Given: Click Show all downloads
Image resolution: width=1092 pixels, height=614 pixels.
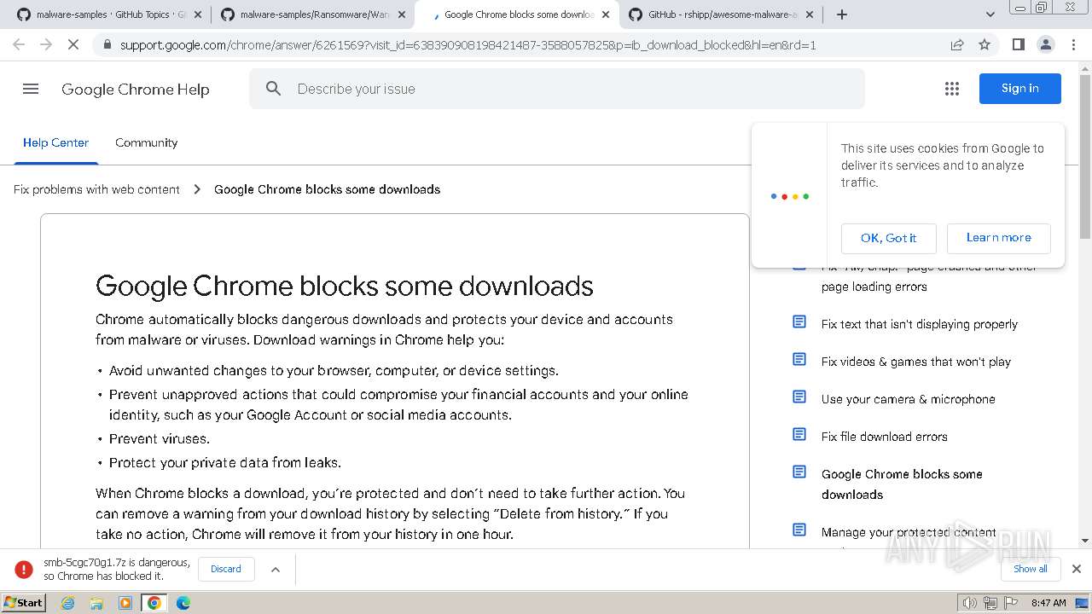Looking at the screenshot, I should coord(1031,569).
